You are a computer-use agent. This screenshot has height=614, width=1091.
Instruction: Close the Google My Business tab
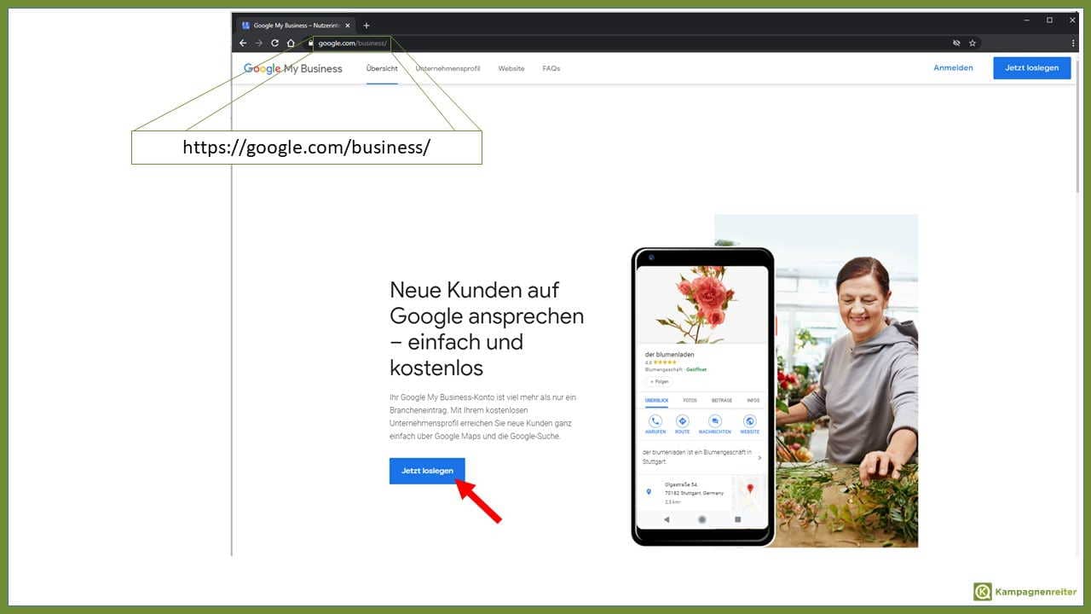coord(348,26)
